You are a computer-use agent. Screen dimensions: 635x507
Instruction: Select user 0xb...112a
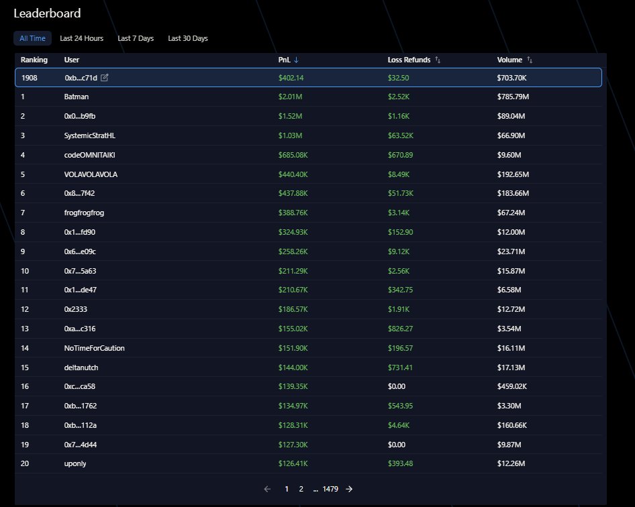point(80,425)
